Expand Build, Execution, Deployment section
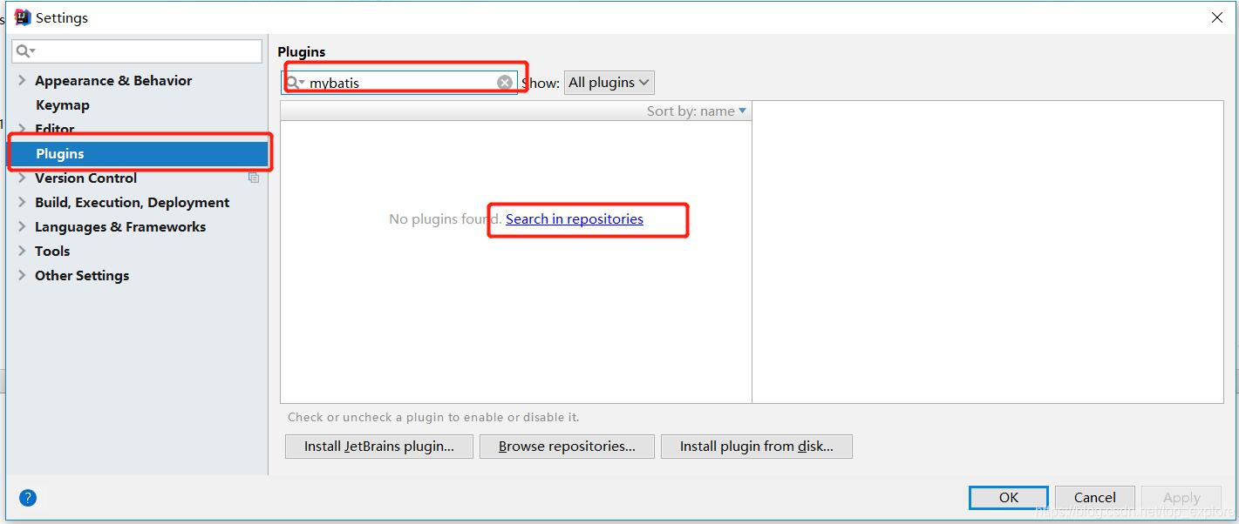1239x524 pixels. [22, 202]
